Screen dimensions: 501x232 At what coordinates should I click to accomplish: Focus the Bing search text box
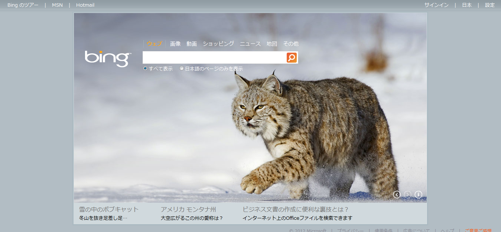coord(214,57)
